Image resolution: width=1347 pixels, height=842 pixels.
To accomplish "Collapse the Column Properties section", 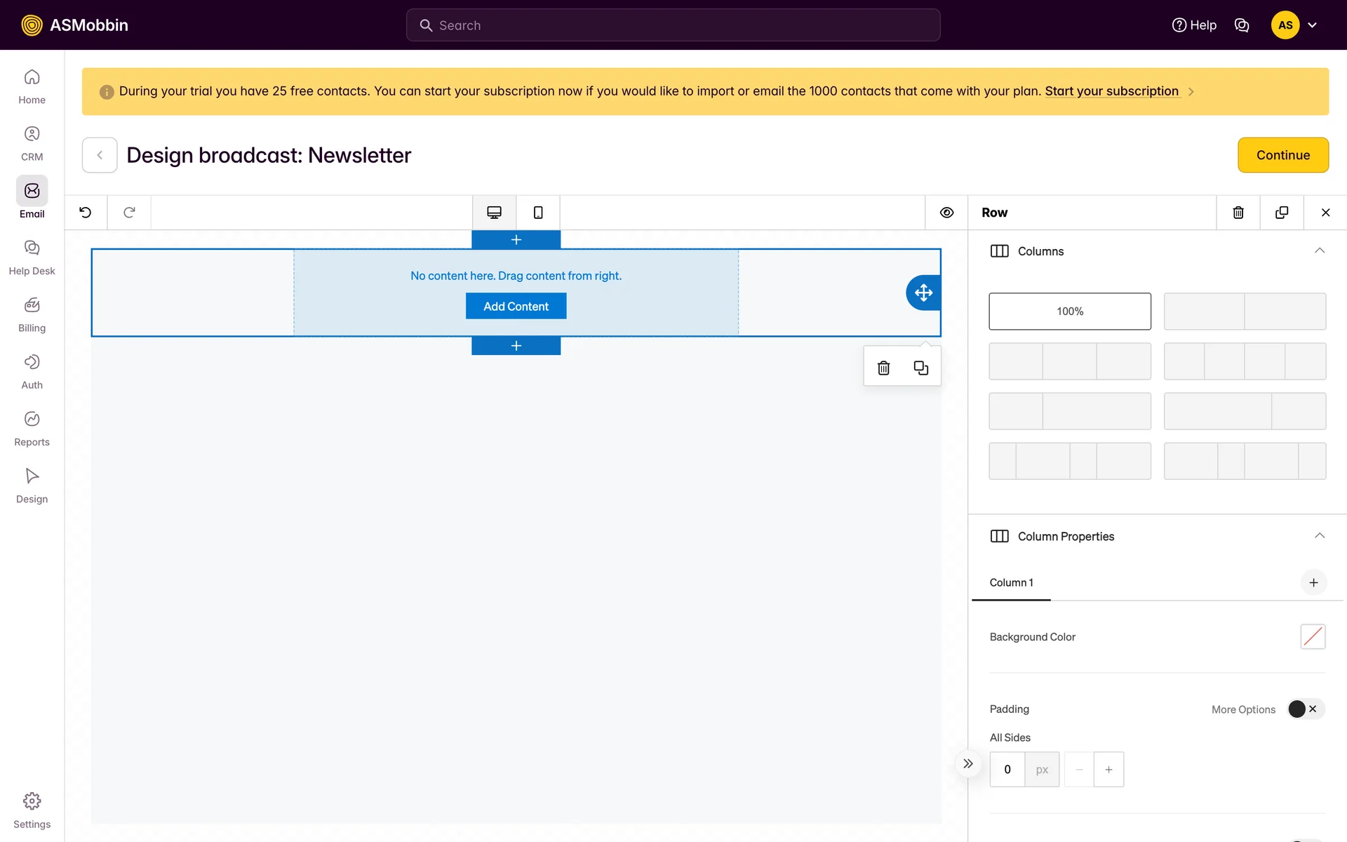I will tap(1319, 536).
